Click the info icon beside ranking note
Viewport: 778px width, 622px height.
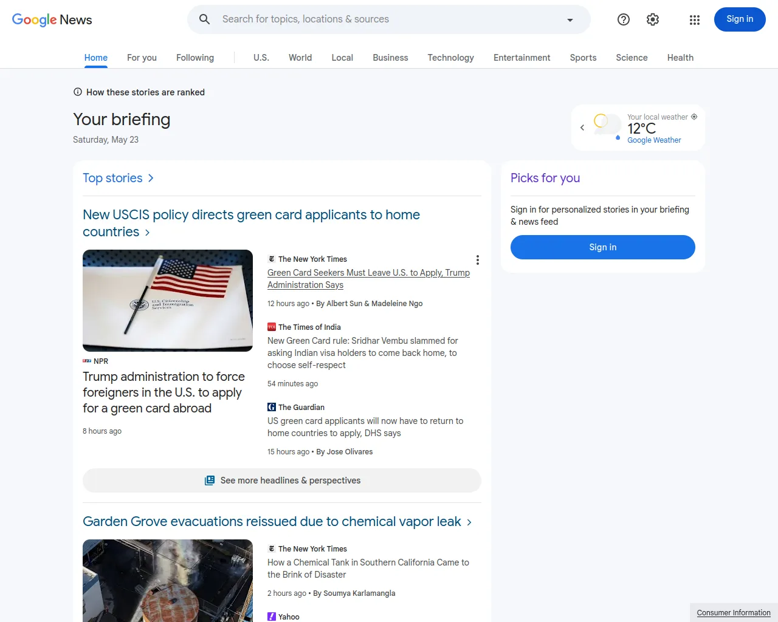point(78,92)
